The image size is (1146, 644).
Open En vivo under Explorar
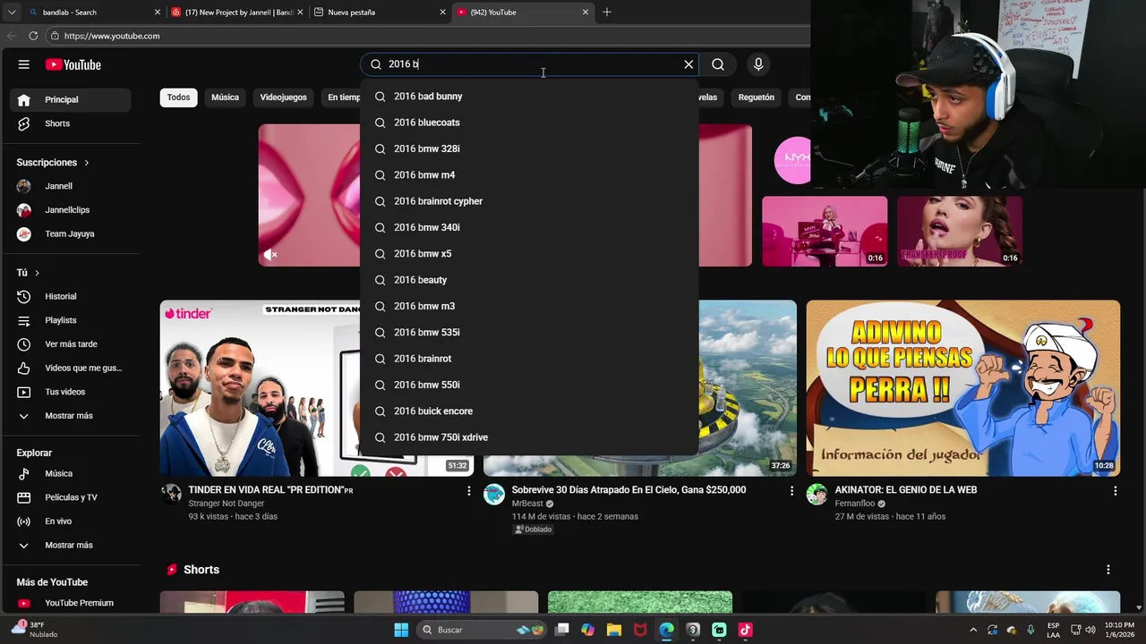point(71,521)
